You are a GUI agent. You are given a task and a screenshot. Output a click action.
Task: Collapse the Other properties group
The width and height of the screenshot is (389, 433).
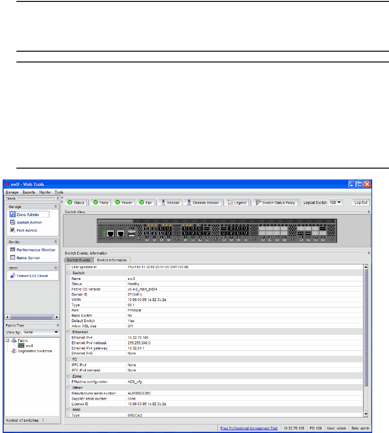(68, 388)
